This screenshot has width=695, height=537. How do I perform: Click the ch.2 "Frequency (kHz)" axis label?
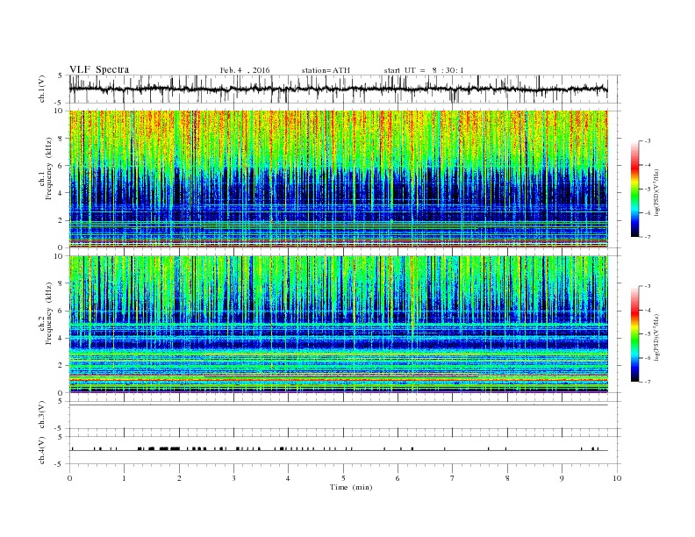(x=49, y=314)
